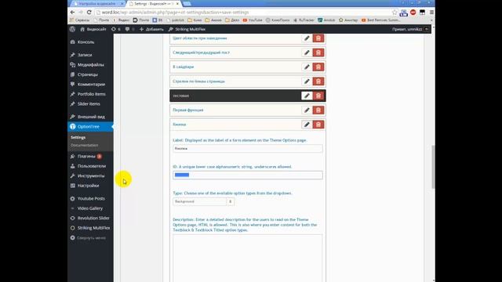Open Комментарии in the sidebar

[x=90, y=84]
